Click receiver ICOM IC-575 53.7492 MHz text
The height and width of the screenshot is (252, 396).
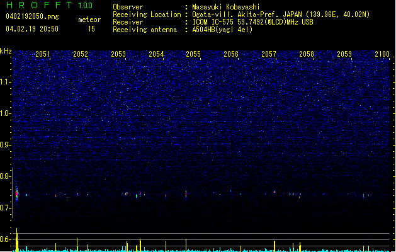[x=252, y=22]
